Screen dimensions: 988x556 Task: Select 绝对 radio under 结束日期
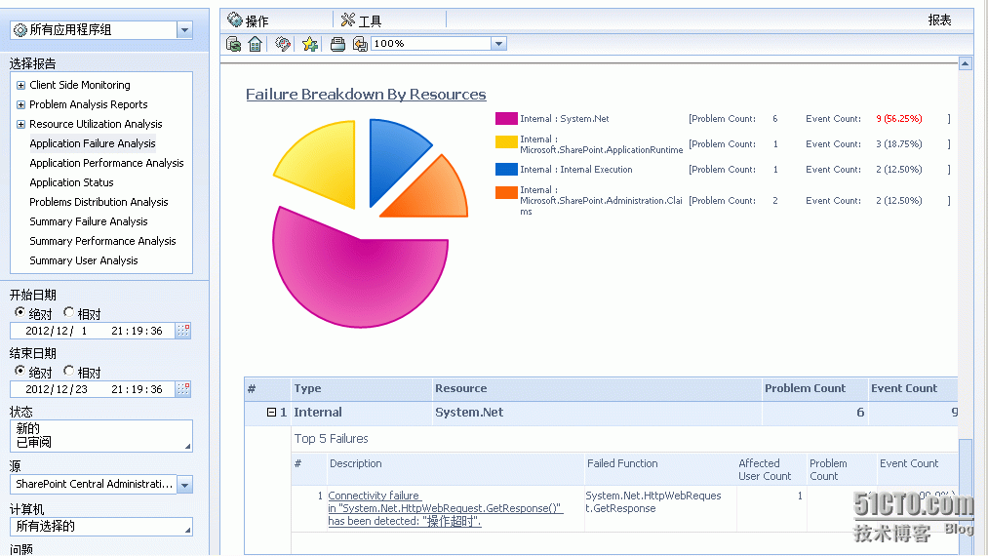pos(20,371)
